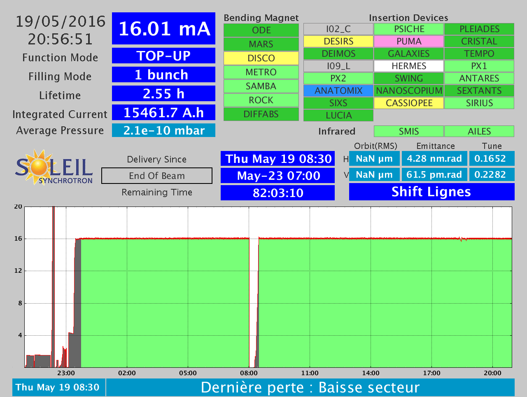527x397 pixels.
Task: Click the yellow DESIRS status box
Action: pos(338,41)
